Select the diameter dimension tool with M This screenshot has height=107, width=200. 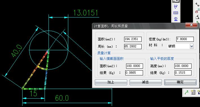(x=197, y=11)
